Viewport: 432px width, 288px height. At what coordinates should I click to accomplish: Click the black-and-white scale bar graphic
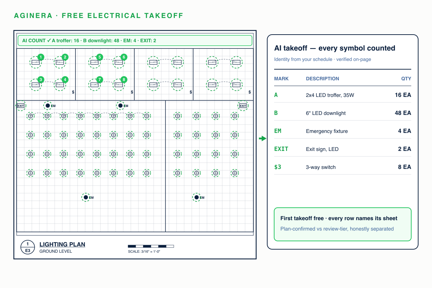click(x=151, y=246)
